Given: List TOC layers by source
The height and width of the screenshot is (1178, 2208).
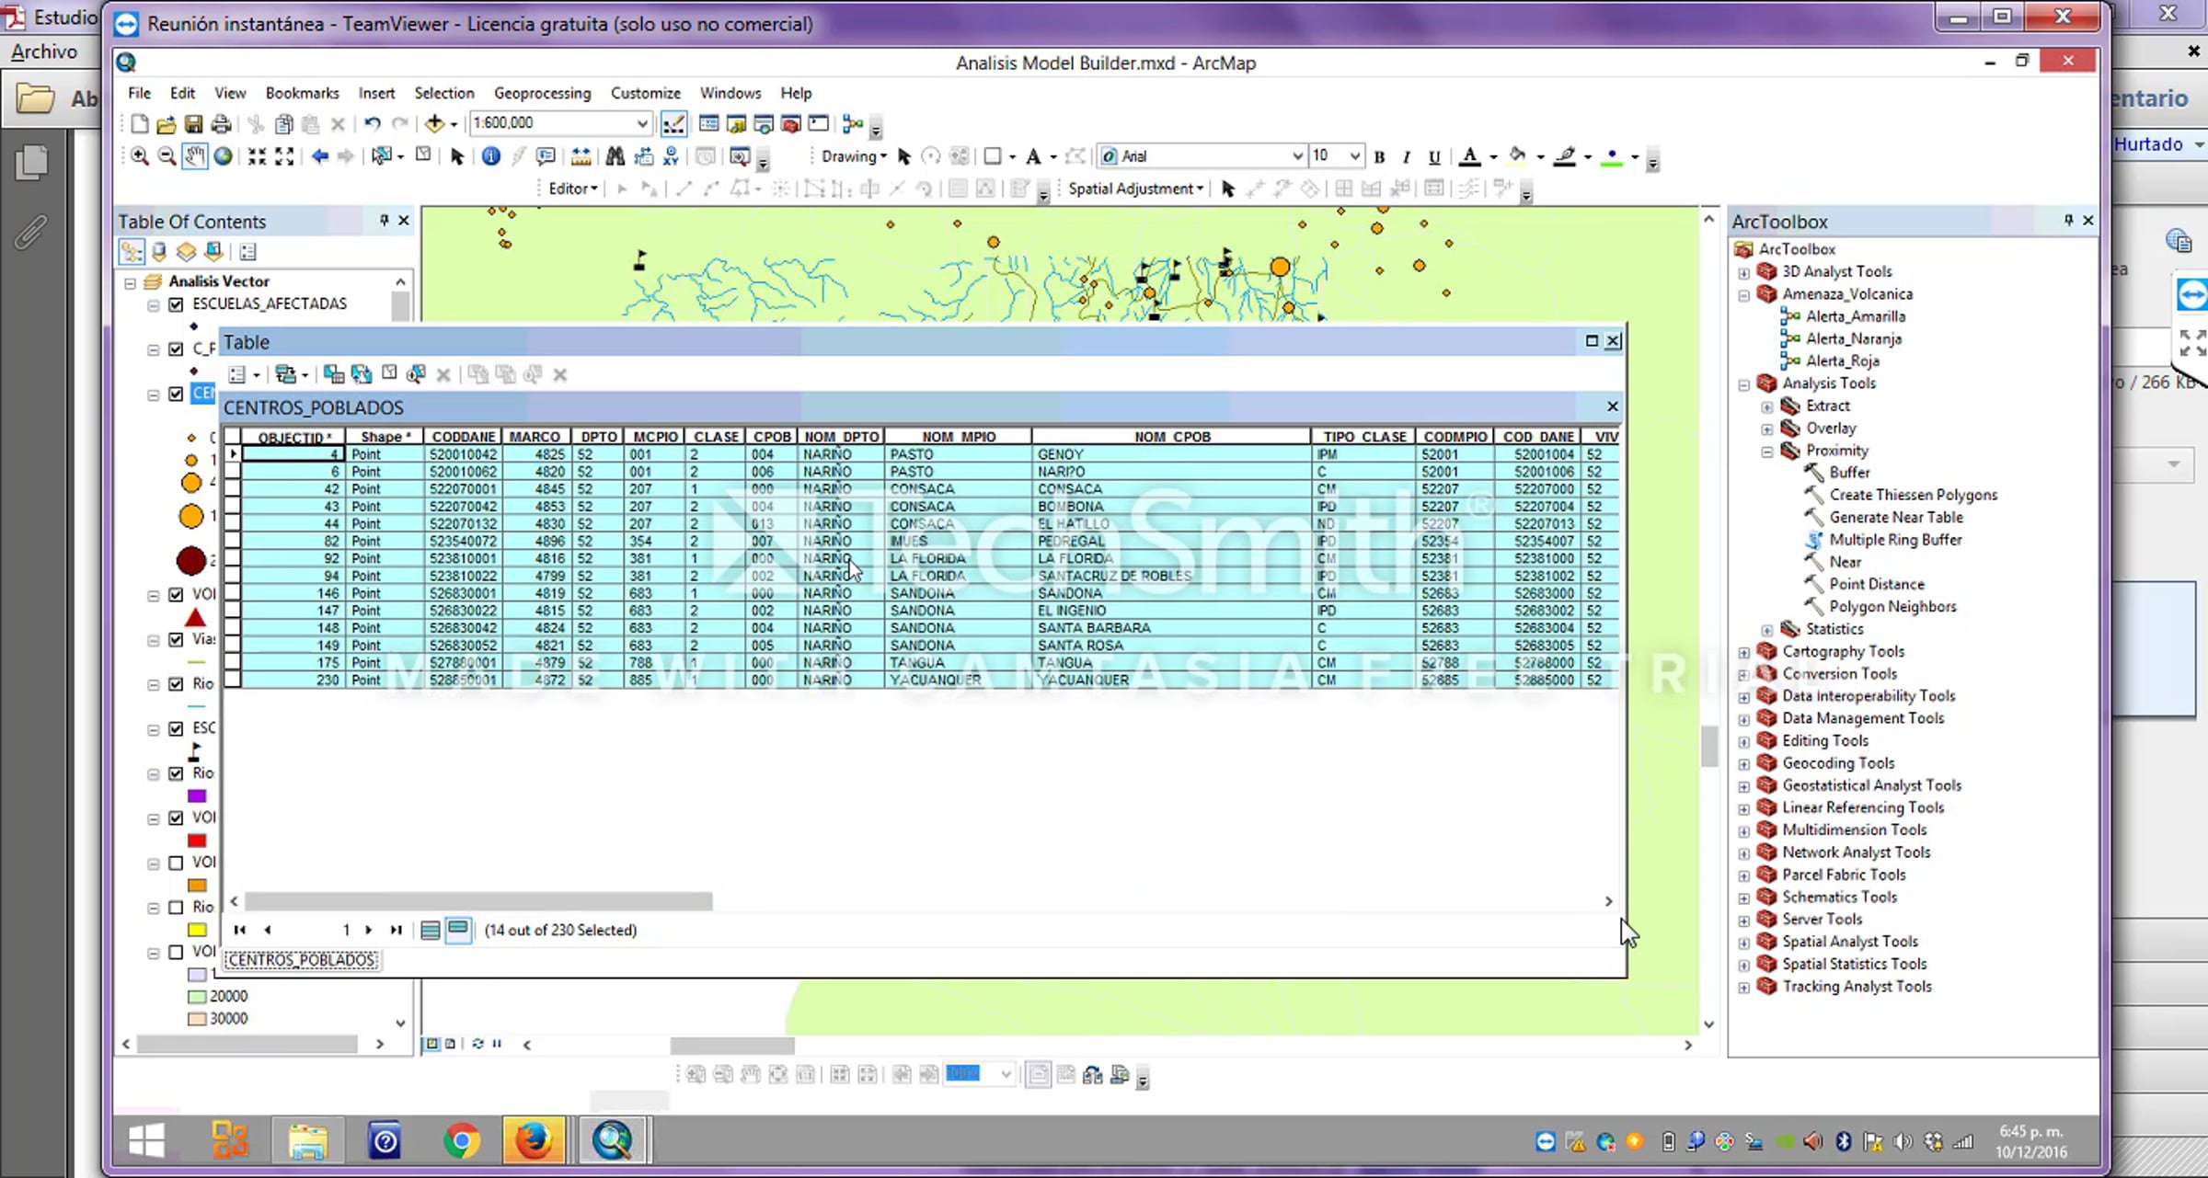Looking at the screenshot, I should (x=159, y=252).
